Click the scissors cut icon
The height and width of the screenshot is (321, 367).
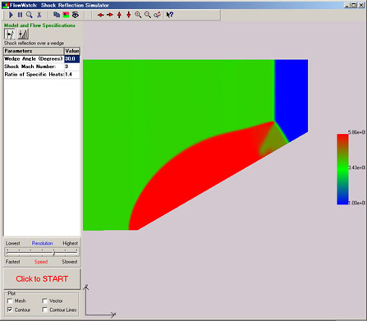[x=39, y=15]
